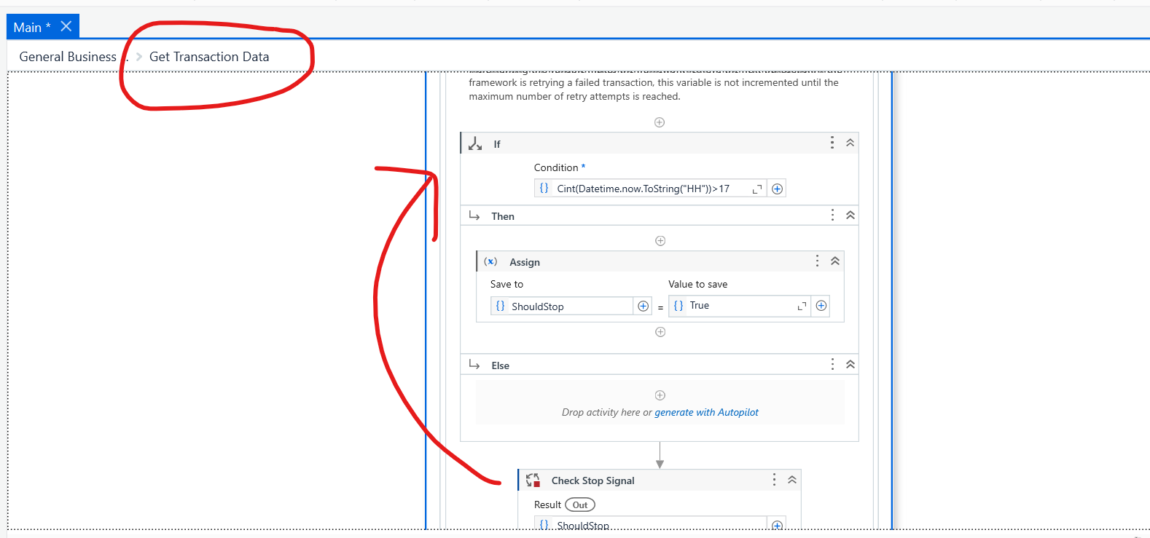The width and height of the screenshot is (1150, 538).
Task: Click the braces icon in Value to save
Action: (x=678, y=306)
